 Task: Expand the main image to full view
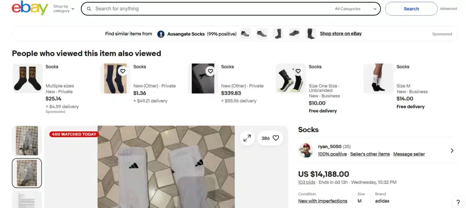click(x=247, y=138)
